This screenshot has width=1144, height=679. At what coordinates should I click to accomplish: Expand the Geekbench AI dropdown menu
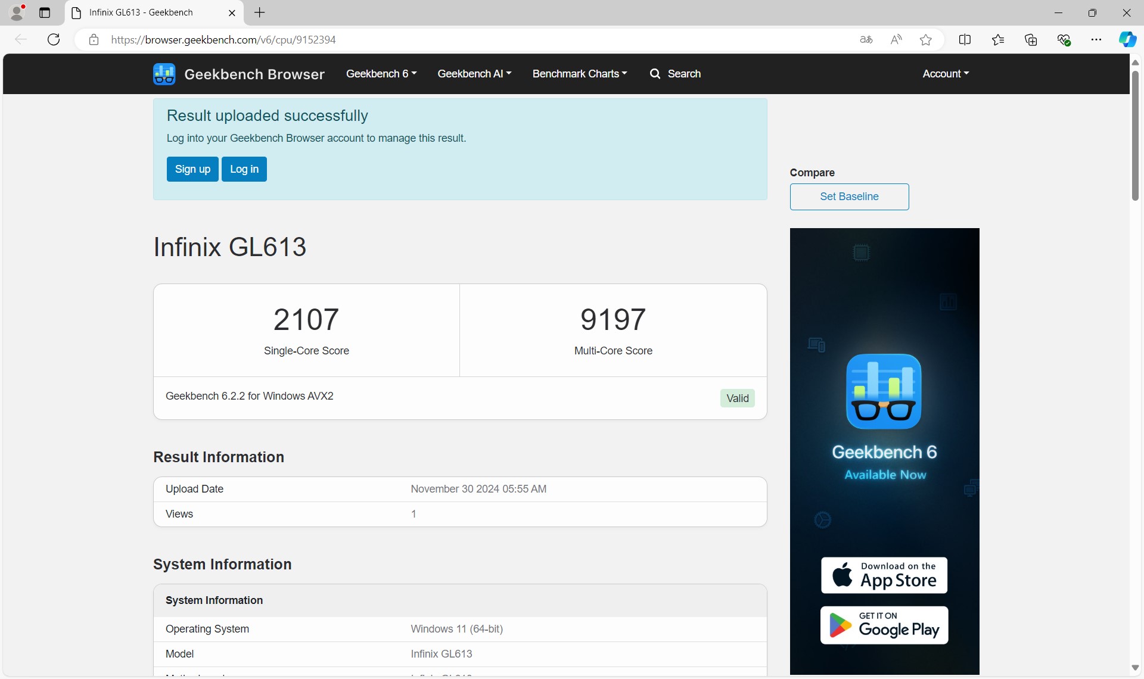[474, 74]
